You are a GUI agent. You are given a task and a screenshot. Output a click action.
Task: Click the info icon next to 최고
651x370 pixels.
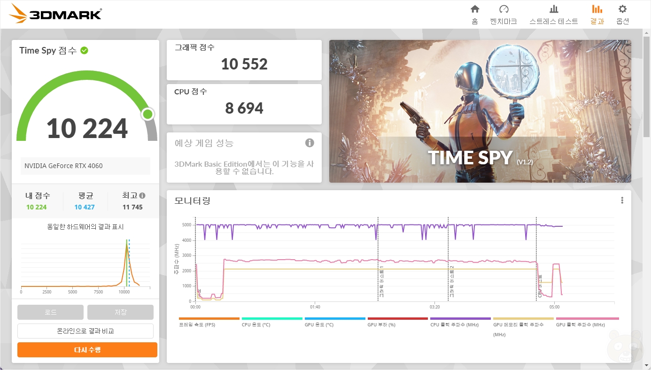point(142,195)
